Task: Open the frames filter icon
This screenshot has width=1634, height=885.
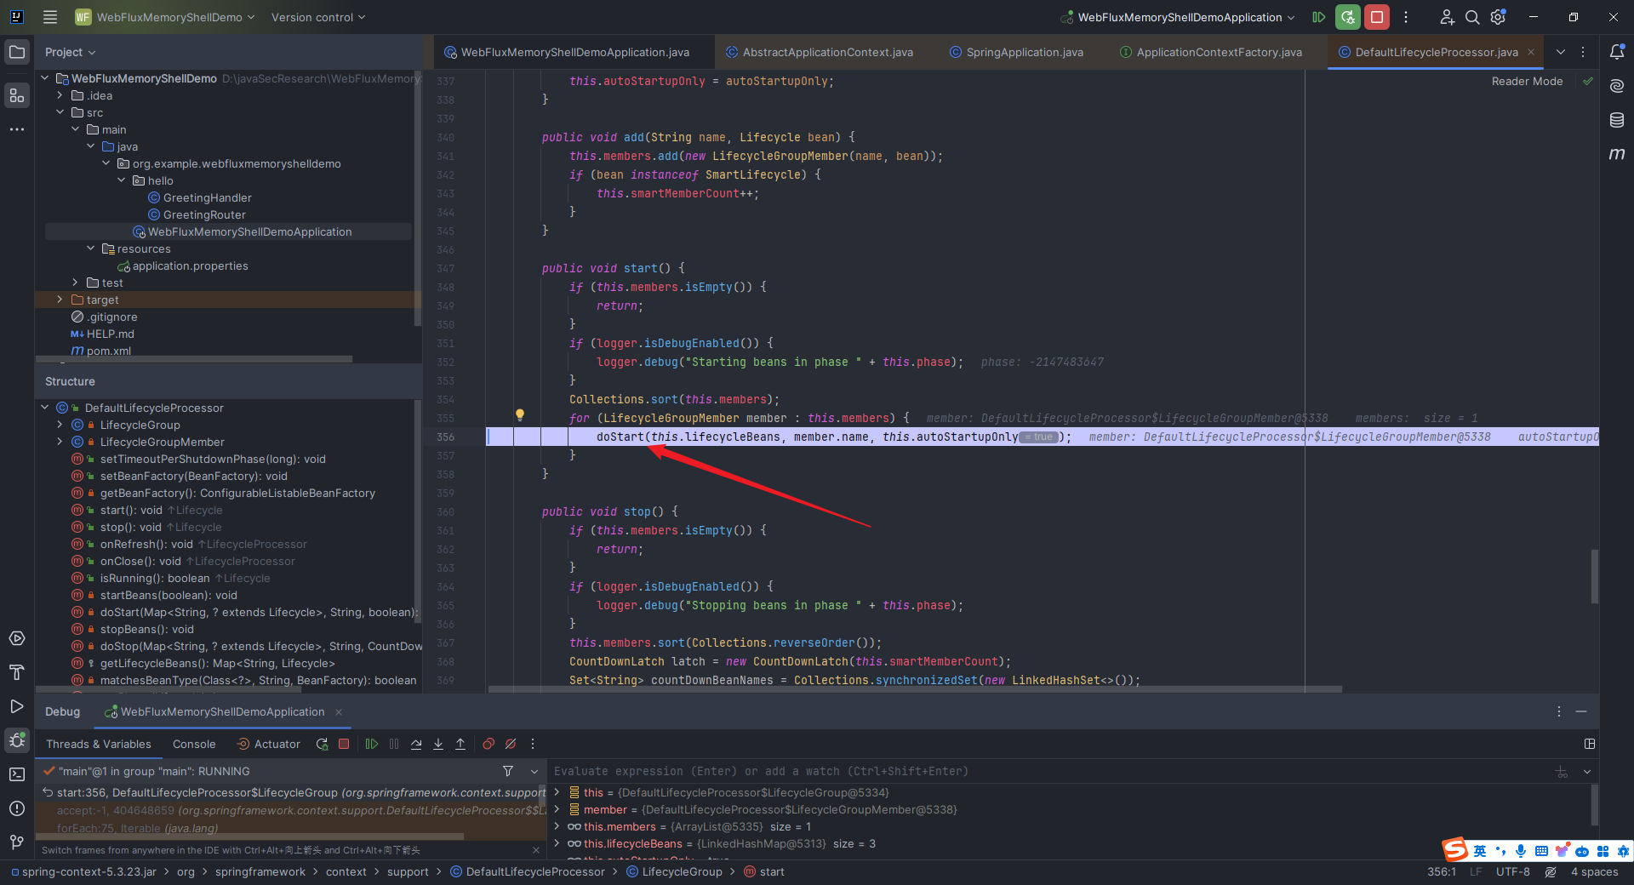Action: tap(508, 771)
